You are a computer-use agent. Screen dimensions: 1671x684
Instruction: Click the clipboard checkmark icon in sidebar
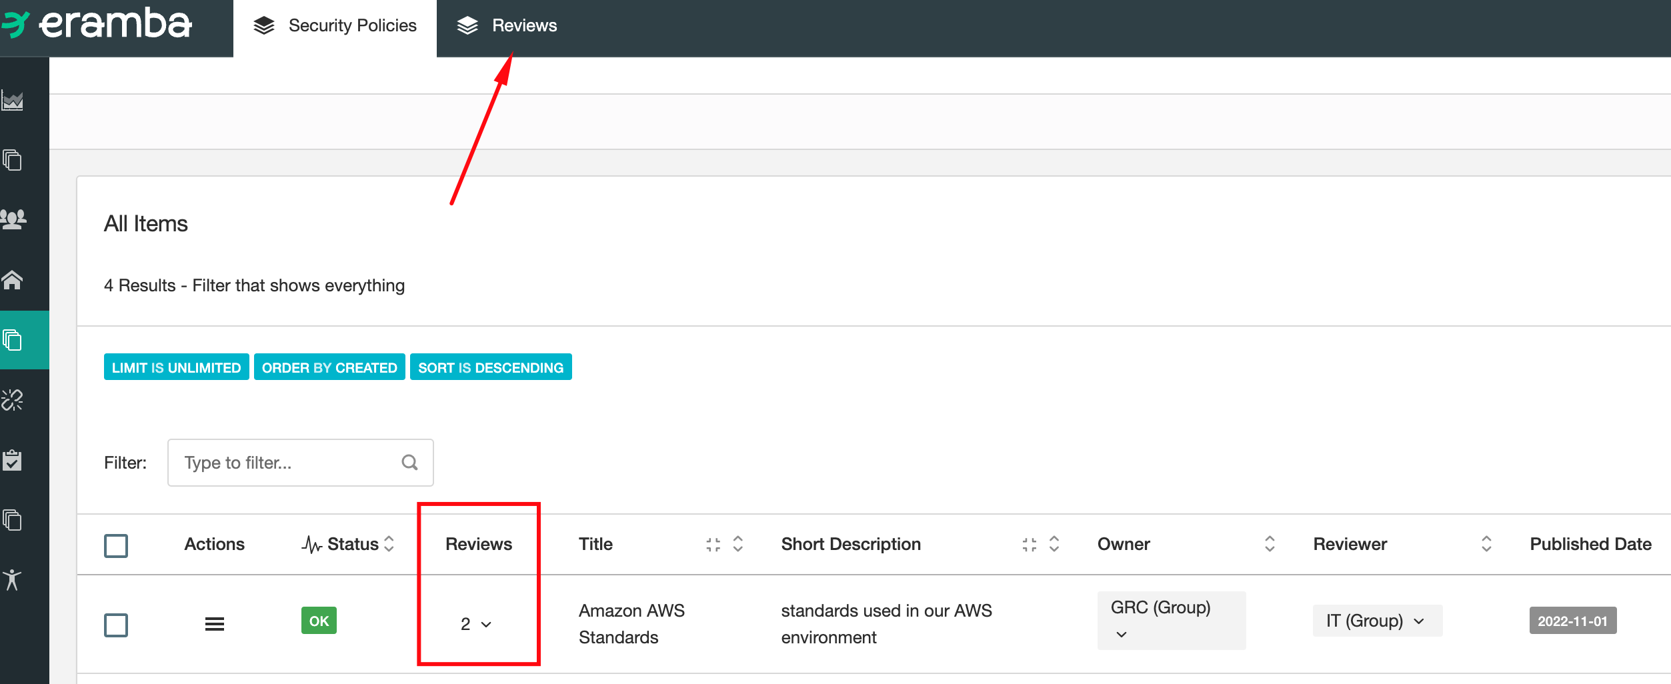13,460
